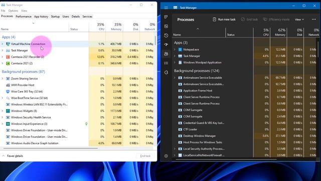Viewport: 321px width, 181px height.
Task: Click Desktop Window Manager process icon
Action: (x=180, y=136)
